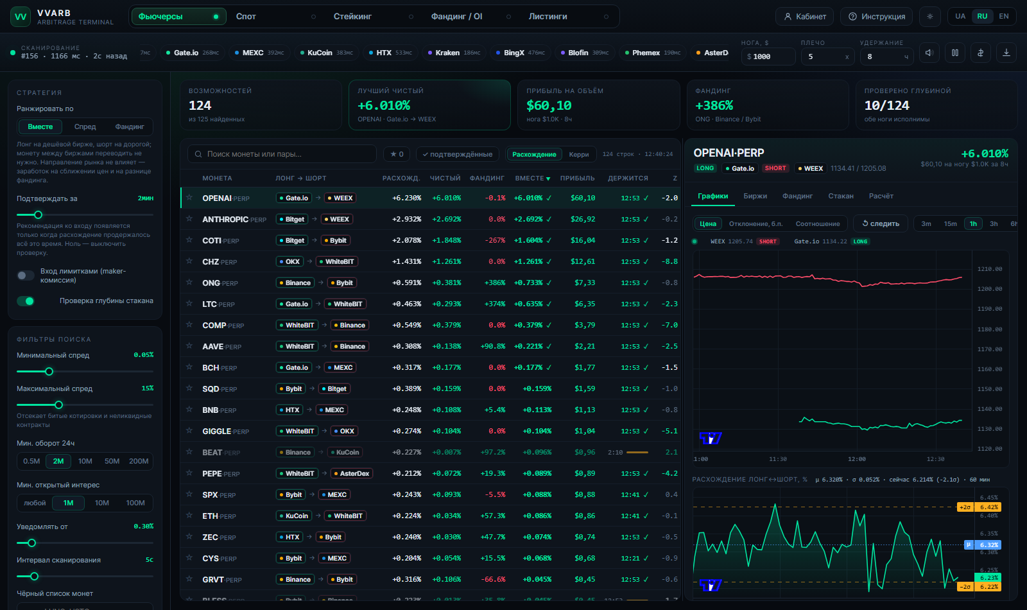The image size is (1027, 610).
Task: Toggle the подтверждённые confirmed-only filter
Action: [x=457, y=154]
